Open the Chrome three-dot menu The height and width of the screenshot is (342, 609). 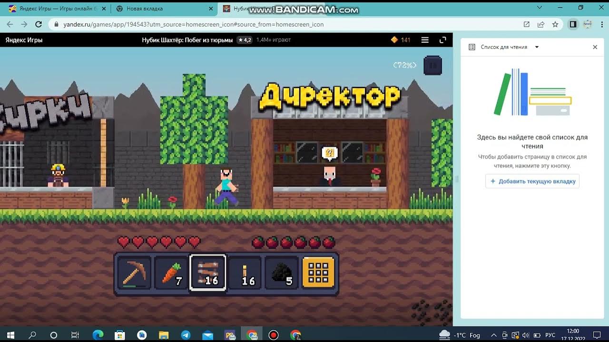[602, 24]
